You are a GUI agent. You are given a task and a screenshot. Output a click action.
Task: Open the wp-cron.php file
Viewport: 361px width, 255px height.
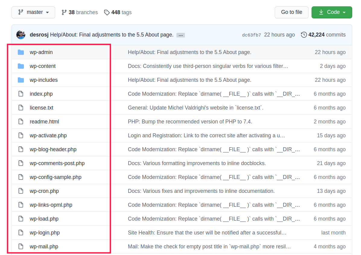(x=44, y=191)
